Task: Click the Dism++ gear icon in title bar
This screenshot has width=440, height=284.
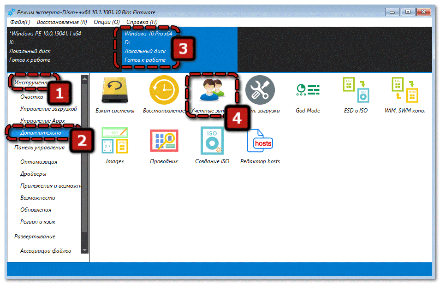Action: tap(12, 12)
